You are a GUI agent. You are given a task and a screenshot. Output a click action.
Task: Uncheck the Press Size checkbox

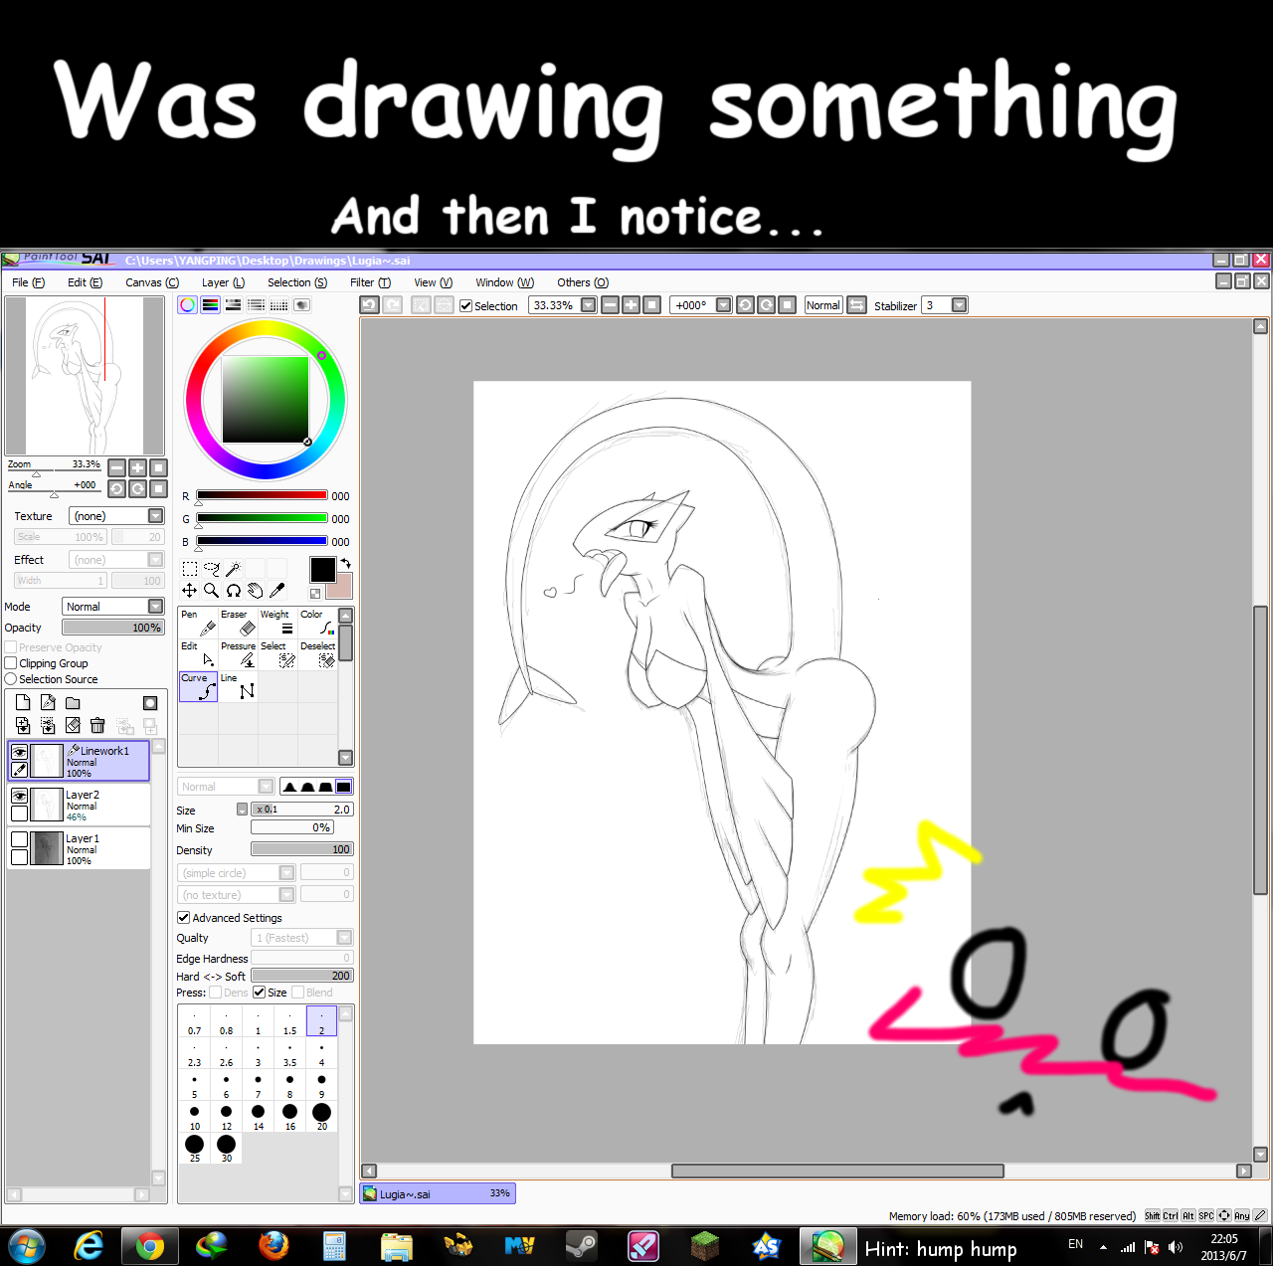coord(260,993)
